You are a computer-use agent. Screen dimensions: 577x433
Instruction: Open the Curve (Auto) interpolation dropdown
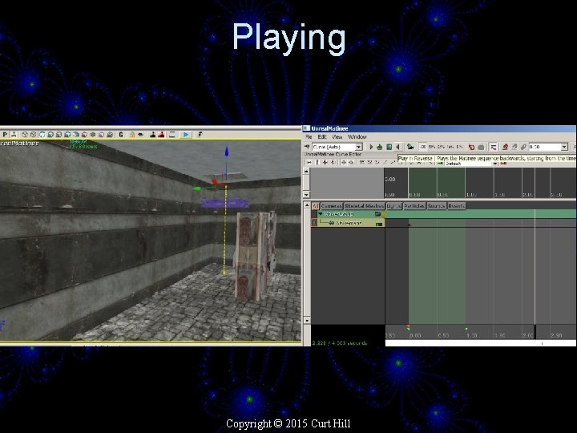click(337, 147)
